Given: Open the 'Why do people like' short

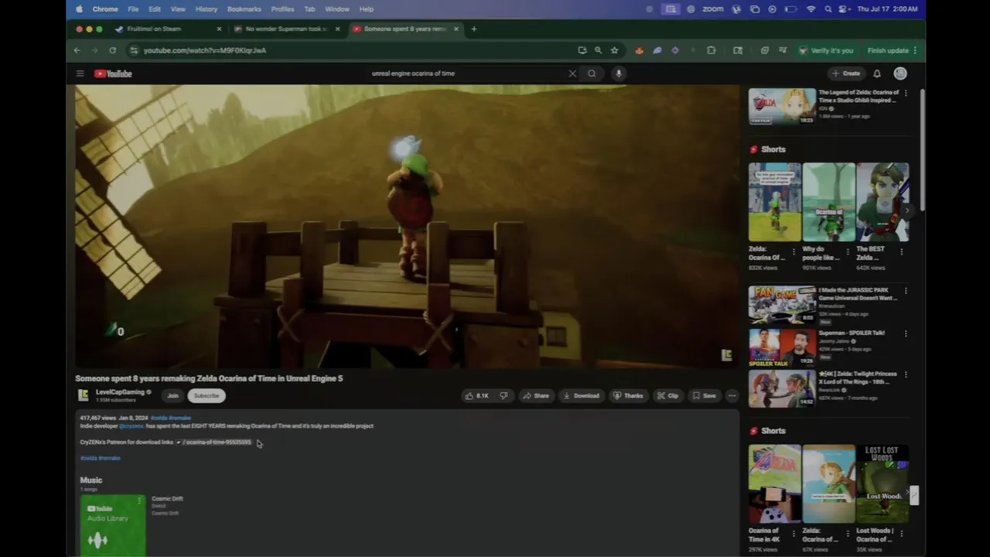Looking at the screenshot, I should (x=828, y=202).
